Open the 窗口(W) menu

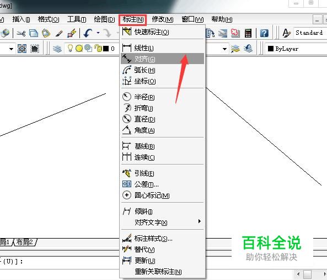pos(192,19)
